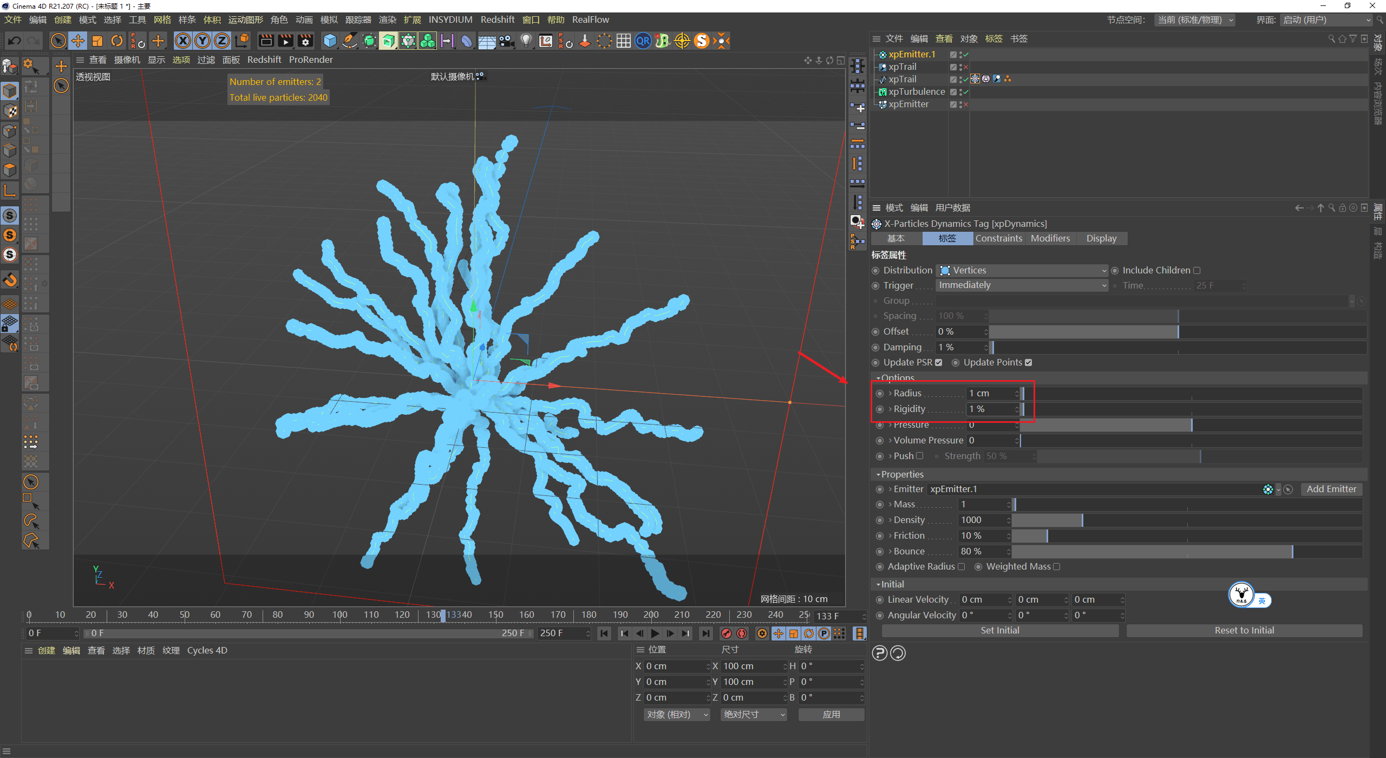Image resolution: width=1386 pixels, height=758 pixels.
Task: Click the Add Emitter button
Action: (x=1331, y=489)
